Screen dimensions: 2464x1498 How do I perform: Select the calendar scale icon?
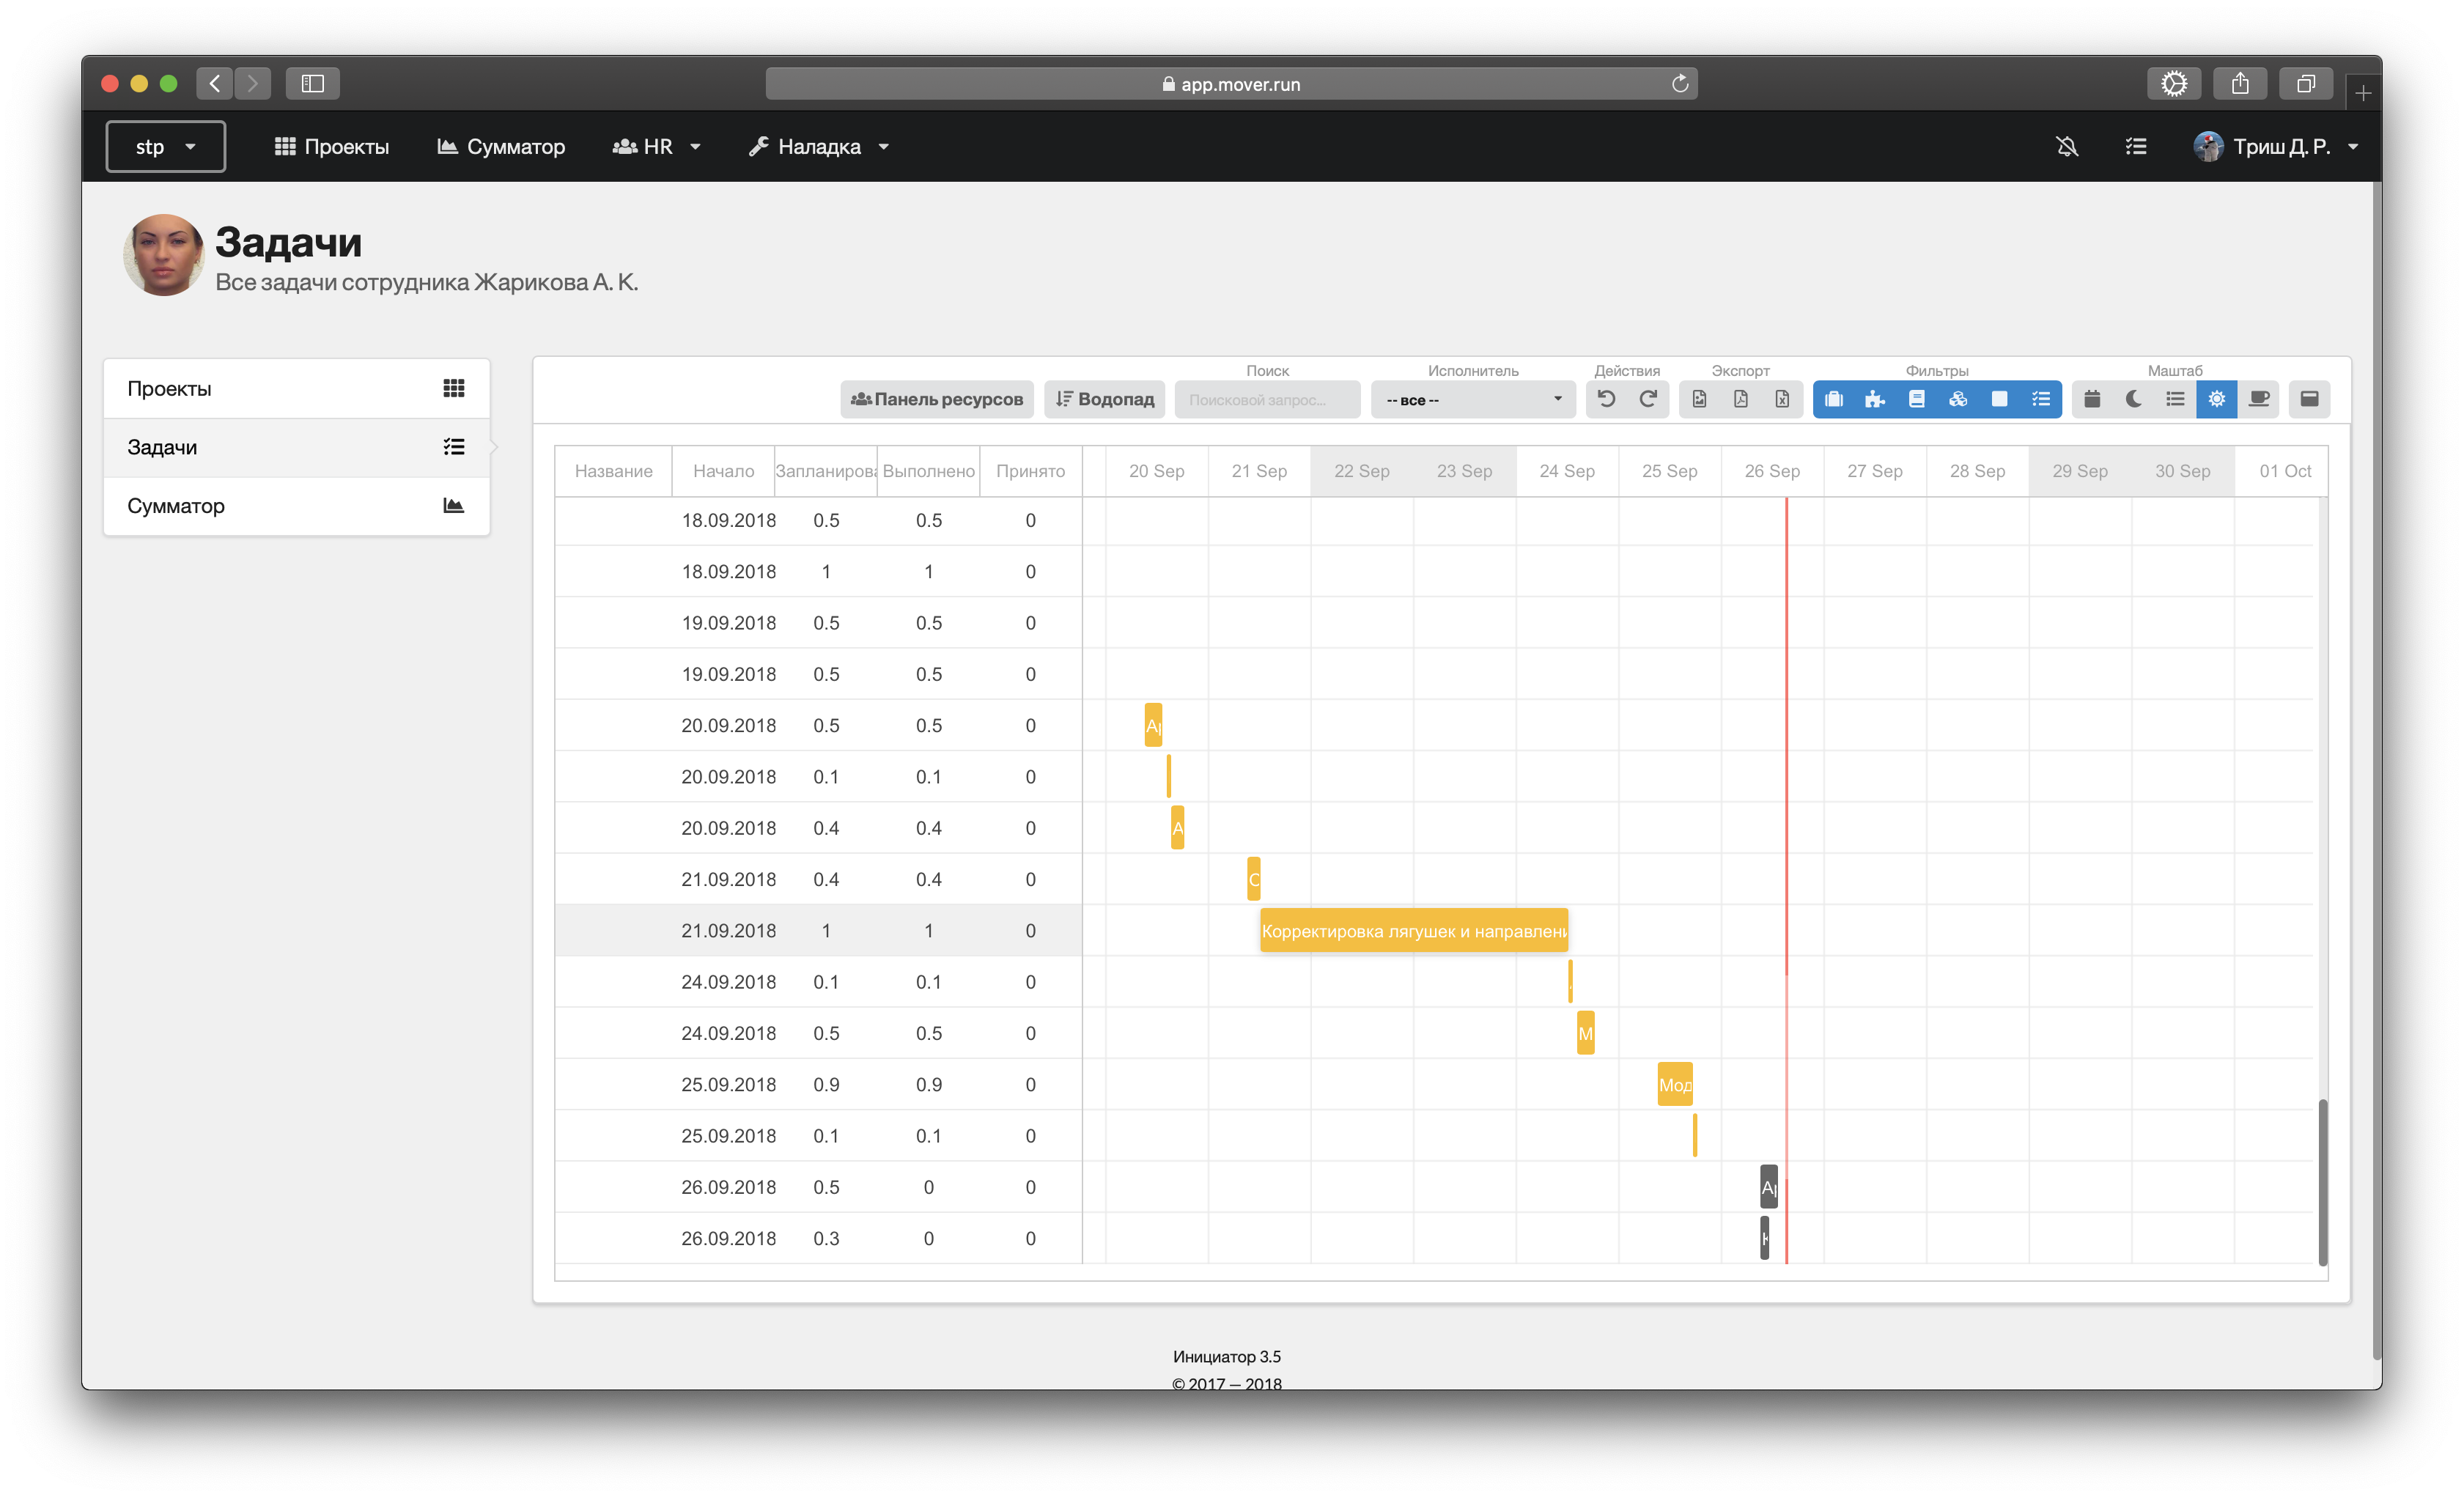pos(2092,399)
